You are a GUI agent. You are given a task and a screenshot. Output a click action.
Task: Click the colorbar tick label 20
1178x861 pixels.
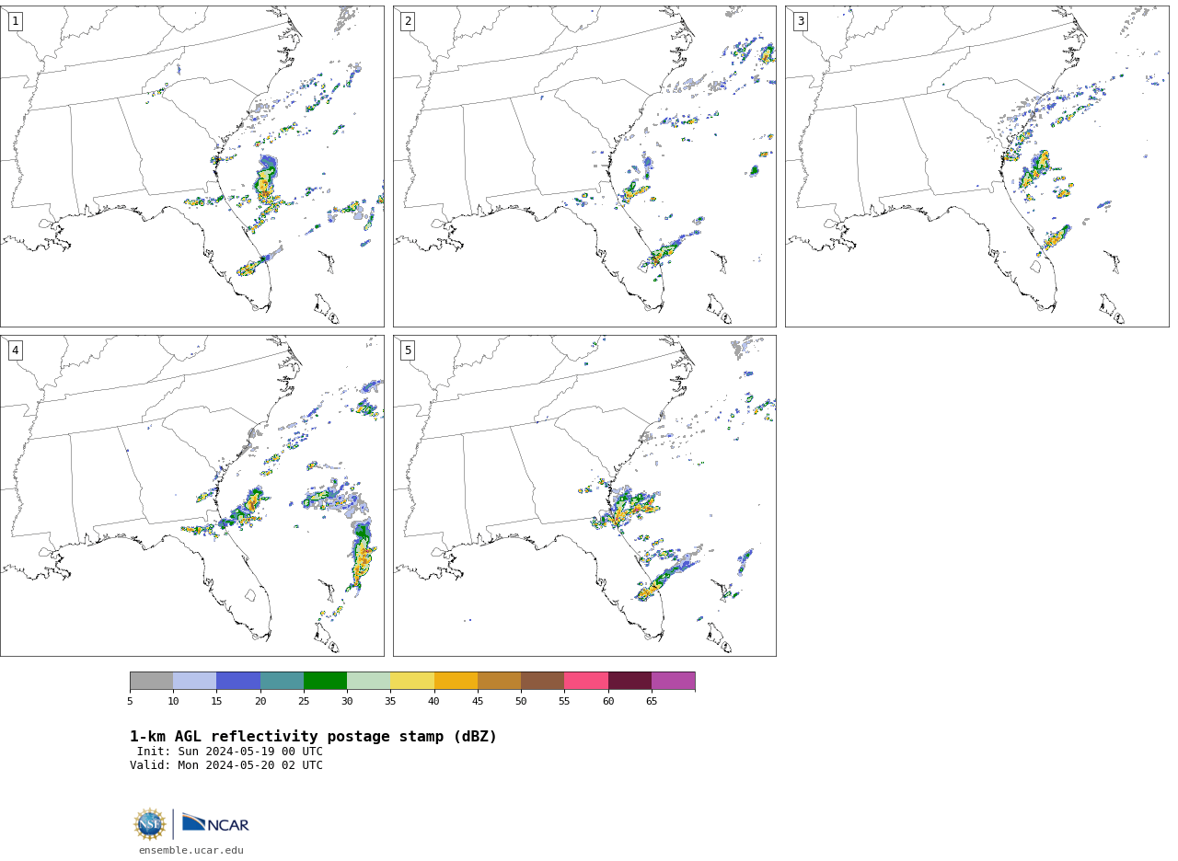260,701
